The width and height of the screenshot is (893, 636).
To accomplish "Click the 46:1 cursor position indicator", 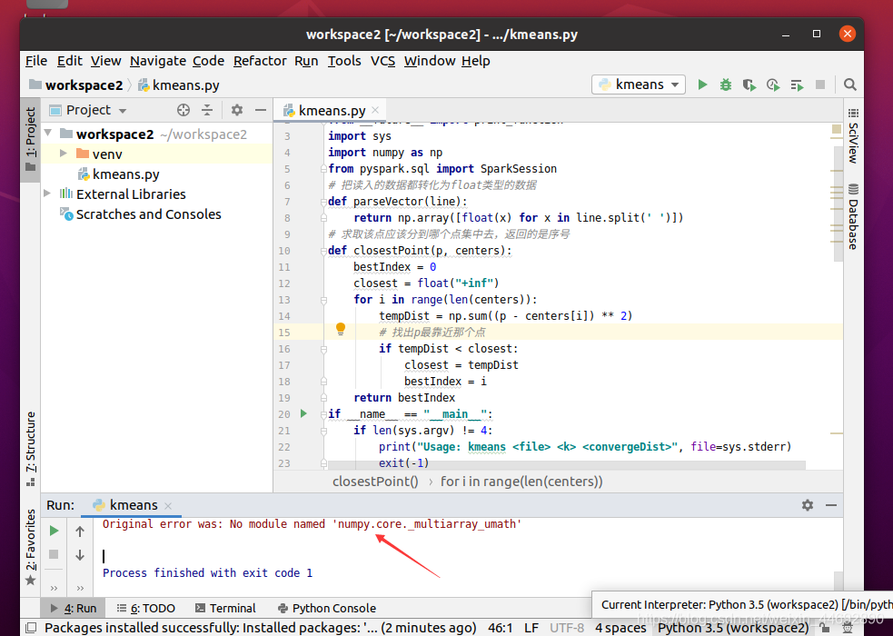I will click(x=500, y=628).
